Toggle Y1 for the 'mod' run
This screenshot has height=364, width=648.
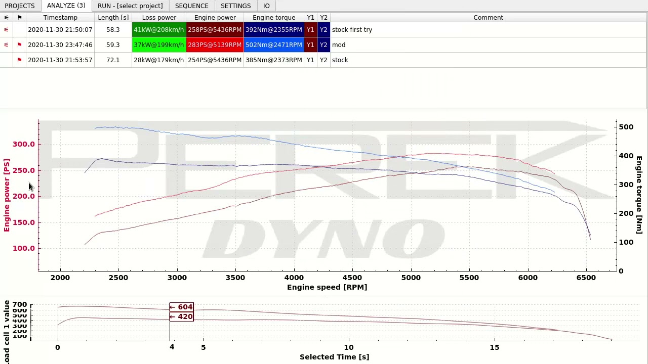[310, 44]
